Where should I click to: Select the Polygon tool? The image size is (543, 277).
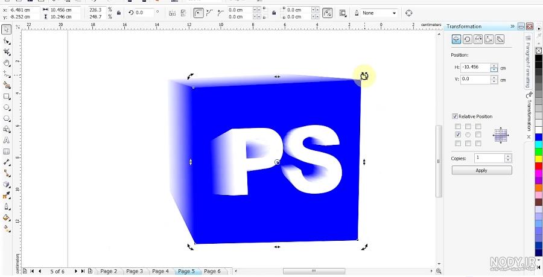click(x=6, y=118)
